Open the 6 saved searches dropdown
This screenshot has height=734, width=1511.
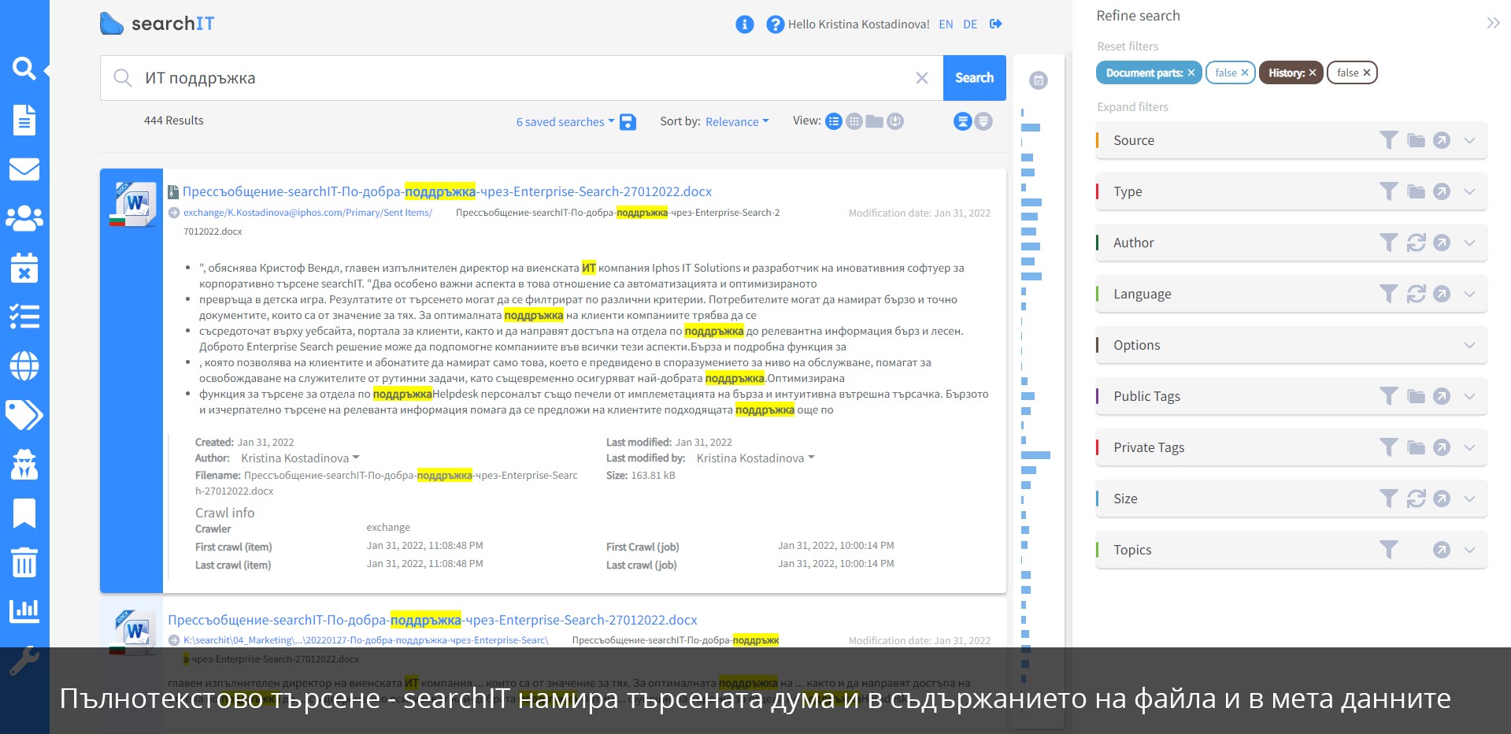[565, 122]
